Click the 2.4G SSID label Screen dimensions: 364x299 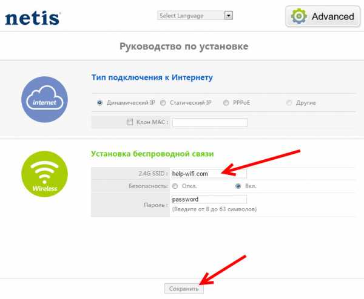pyautogui.click(x=153, y=174)
